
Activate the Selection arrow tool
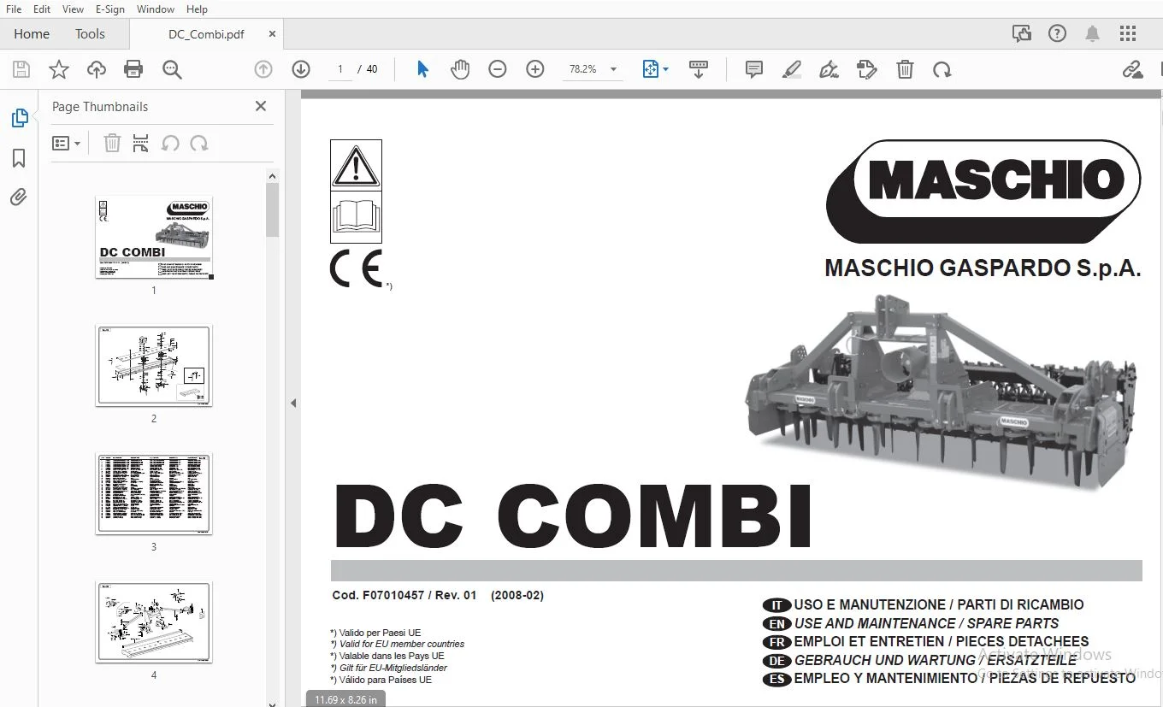tap(422, 69)
